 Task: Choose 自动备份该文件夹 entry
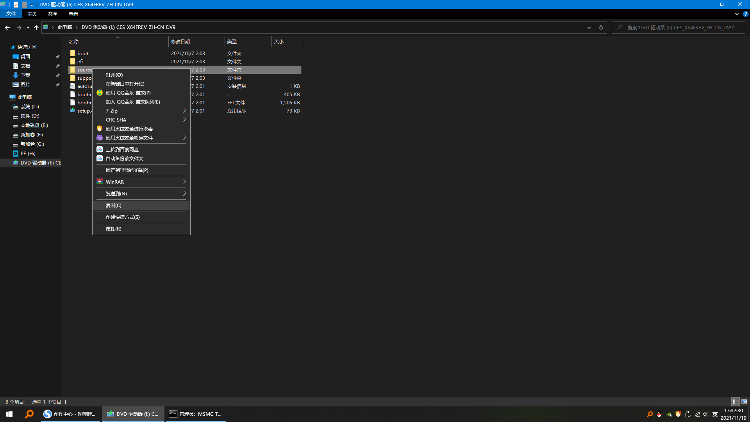tap(141, 158)
